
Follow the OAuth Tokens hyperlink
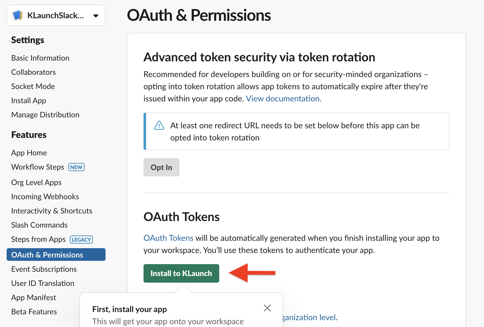pyautogui.click(x=168, y=238)
